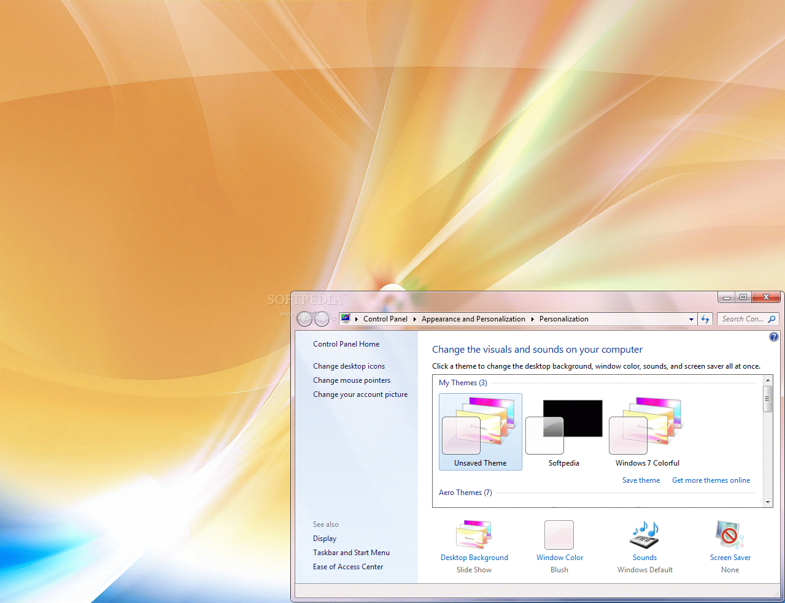Open recent pages dropdown next to nav arrows
Screen dimensions: 785x603
click(334, 320)
